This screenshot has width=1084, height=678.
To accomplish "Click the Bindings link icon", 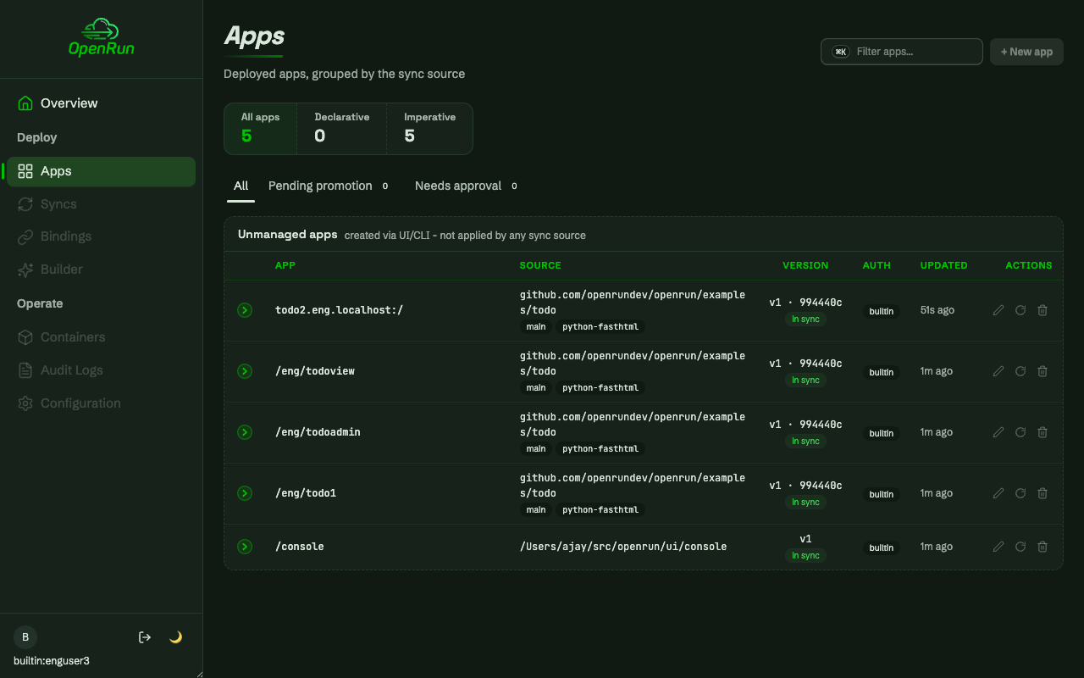I will coord(25,236).
